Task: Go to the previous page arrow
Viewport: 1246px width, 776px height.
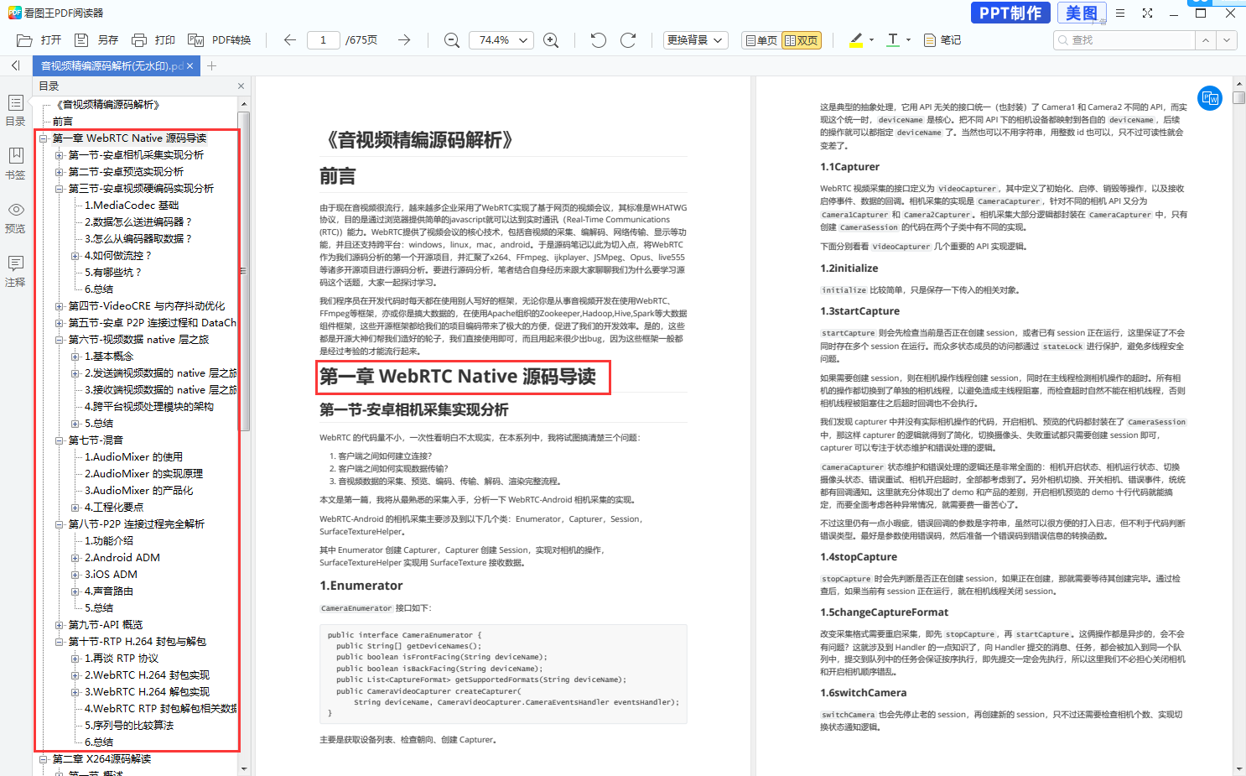Action: coord(290,40)
